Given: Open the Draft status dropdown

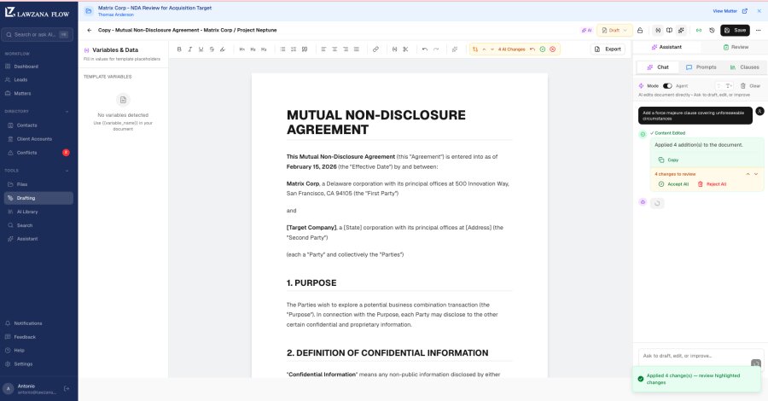Looking at the screenshot, I should pyautogui.click(x=614, y=30).
